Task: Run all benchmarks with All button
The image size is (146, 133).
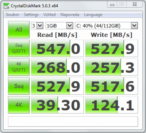Action: click(19, 30)
